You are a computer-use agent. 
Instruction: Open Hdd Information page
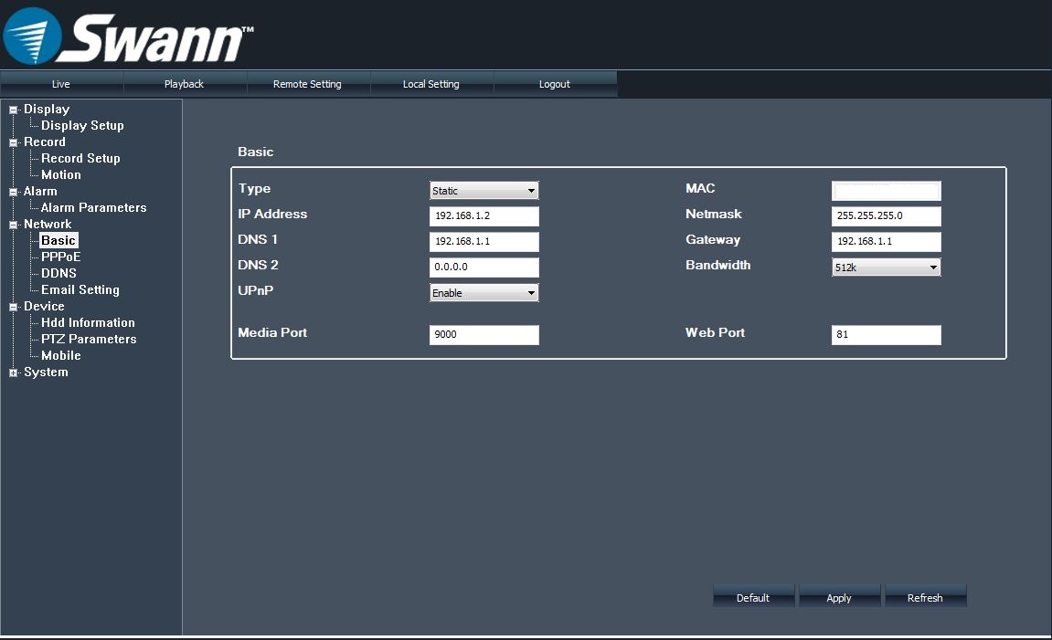point(88,322)
